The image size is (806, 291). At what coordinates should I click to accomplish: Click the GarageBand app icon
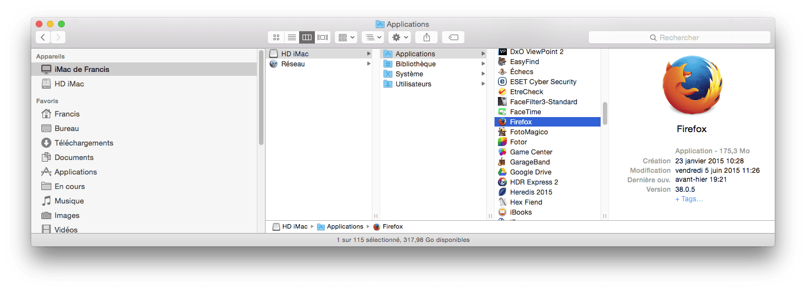502,162
